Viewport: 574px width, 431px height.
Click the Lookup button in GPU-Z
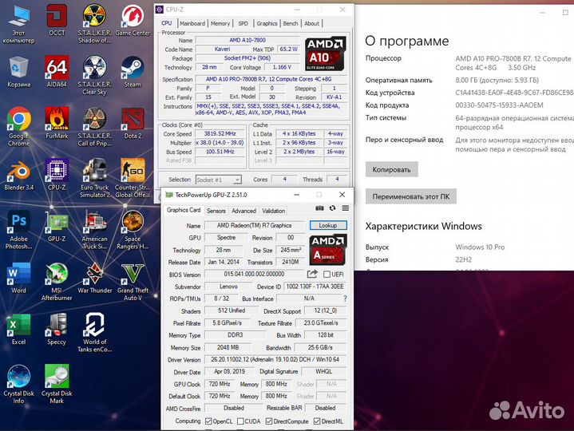point(328,225)
